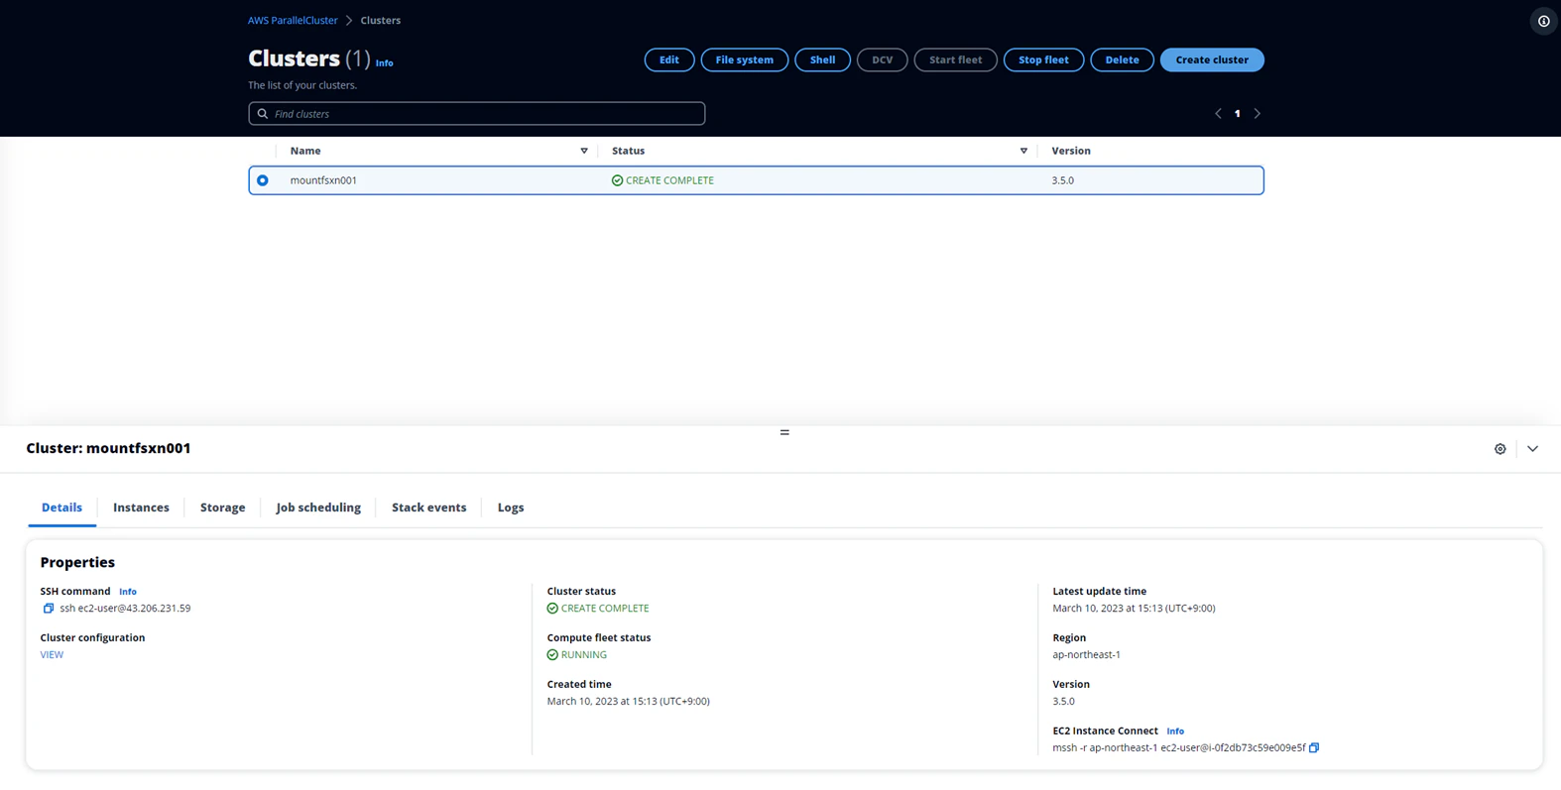Sort clusters by Name column arrow

tap(584, 151)
